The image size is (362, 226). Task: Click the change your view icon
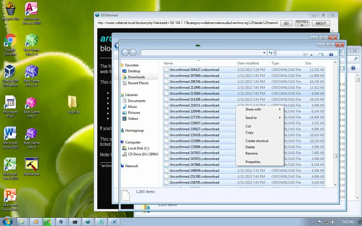coord(305,55)
